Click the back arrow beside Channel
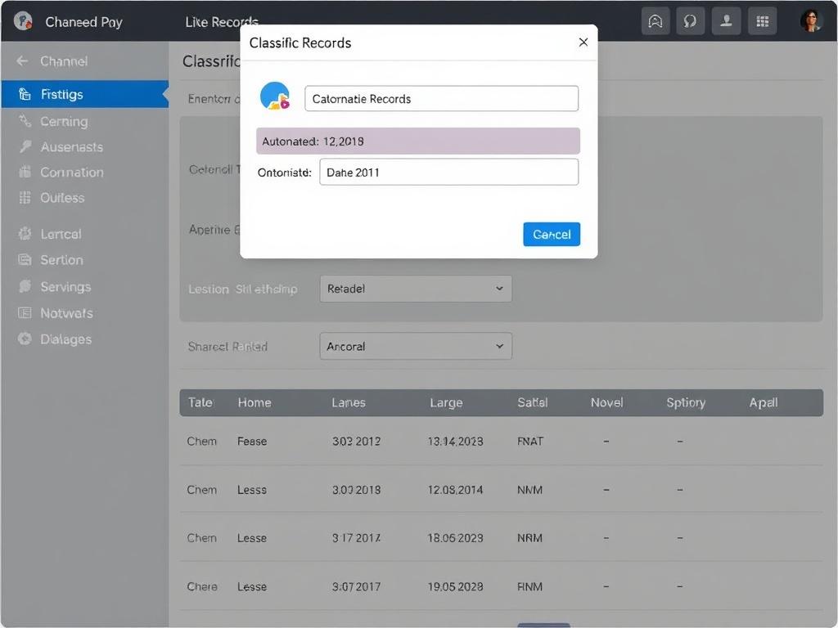The height and width of the screenshot is (628, 838). tap(22, 61)
